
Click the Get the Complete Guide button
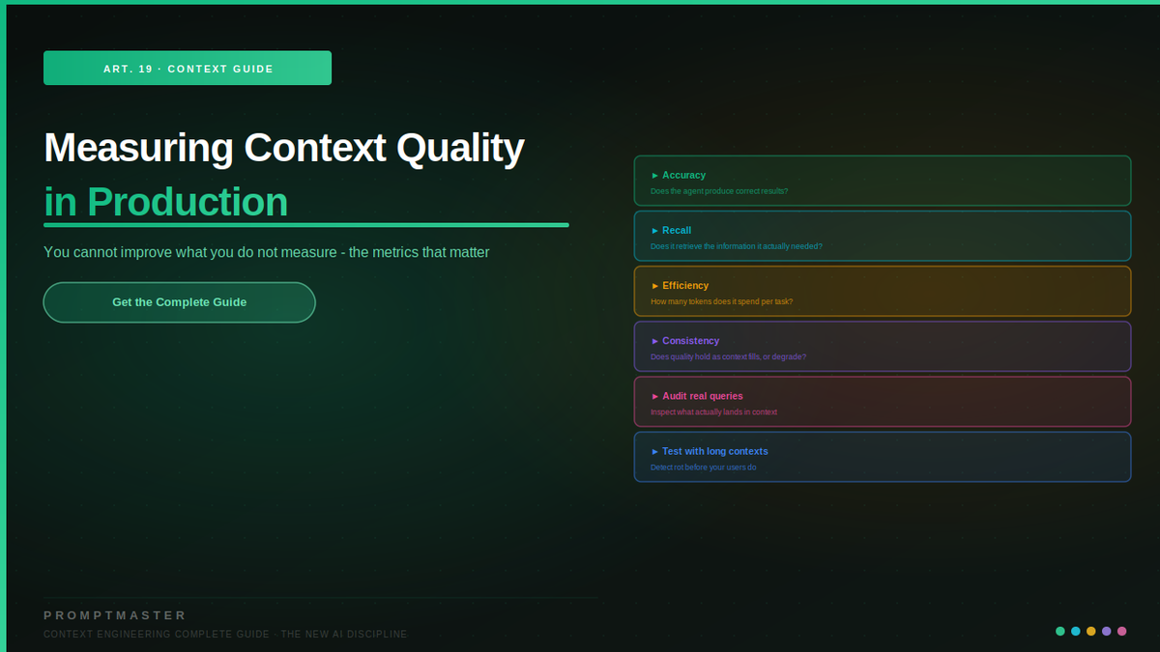(179, 302)
